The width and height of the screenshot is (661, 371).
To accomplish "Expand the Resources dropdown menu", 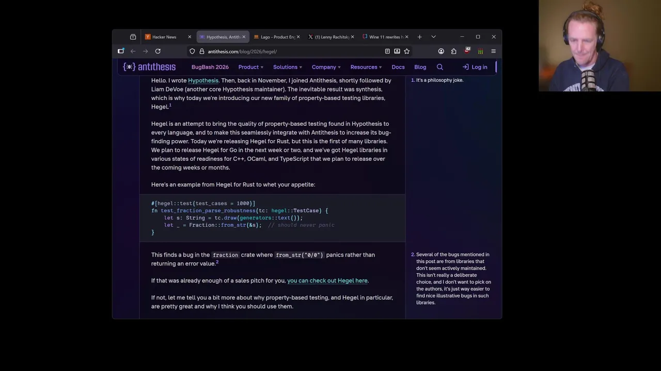I will tap(366, 67).
